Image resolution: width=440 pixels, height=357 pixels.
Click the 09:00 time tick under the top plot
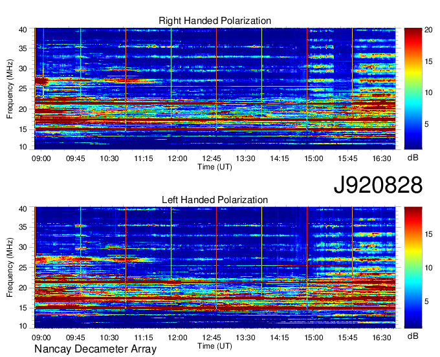(41, 158)
